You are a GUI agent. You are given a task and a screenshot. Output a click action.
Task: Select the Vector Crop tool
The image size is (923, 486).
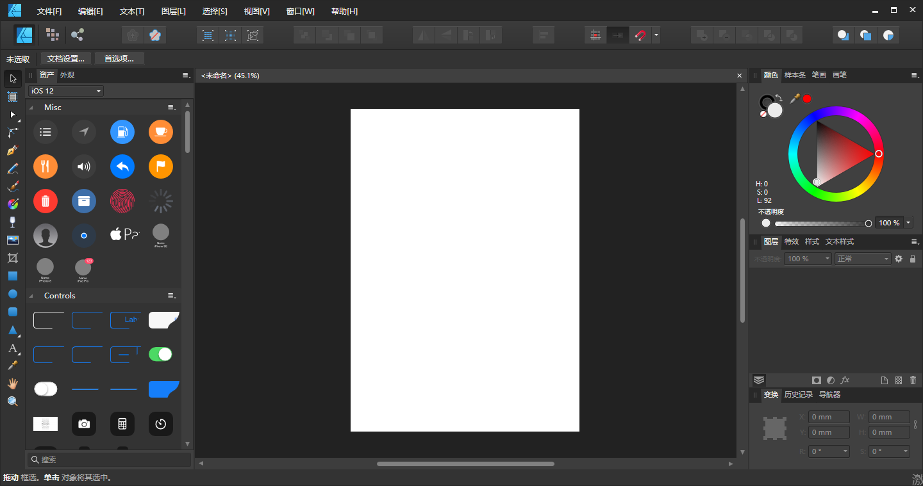(13, 258)
